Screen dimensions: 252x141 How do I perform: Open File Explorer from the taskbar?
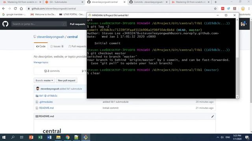(x=58, y=137)
